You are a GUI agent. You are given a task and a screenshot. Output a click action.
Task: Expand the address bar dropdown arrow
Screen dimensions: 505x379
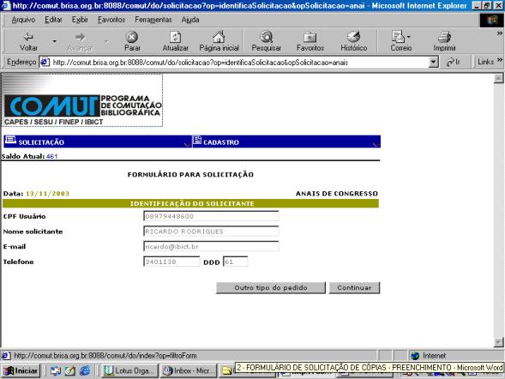tap(434, 62)
